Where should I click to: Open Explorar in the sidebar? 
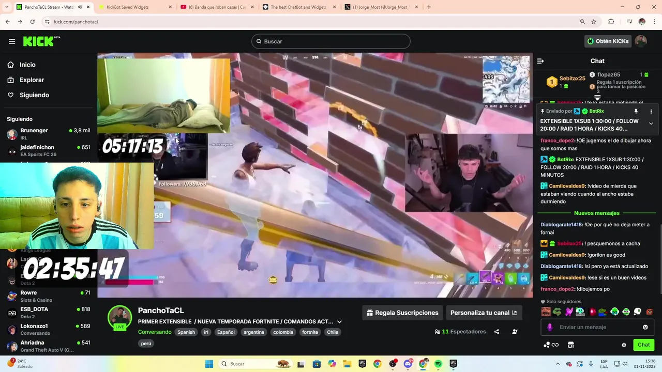[32, 80]
